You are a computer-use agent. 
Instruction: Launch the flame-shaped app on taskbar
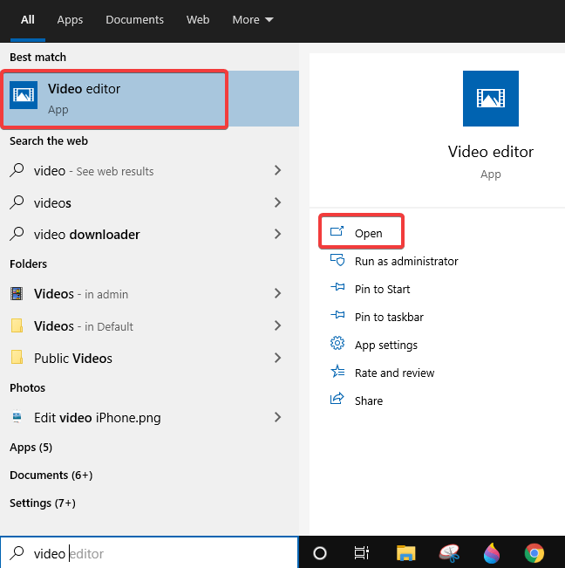(x=492, y=553)
